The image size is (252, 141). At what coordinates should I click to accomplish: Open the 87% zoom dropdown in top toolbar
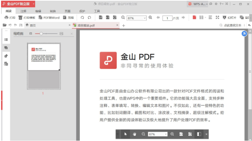click(x=144, y=18)
